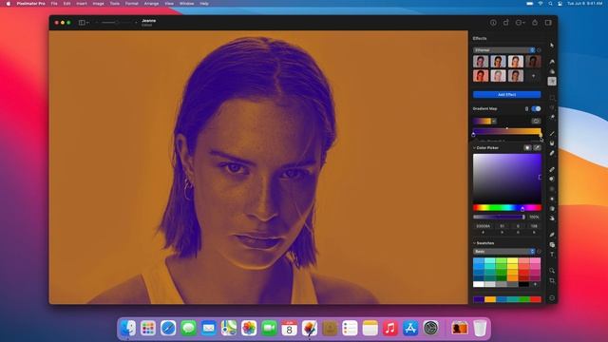Open App Store from the Dock

tap(410, 328)
